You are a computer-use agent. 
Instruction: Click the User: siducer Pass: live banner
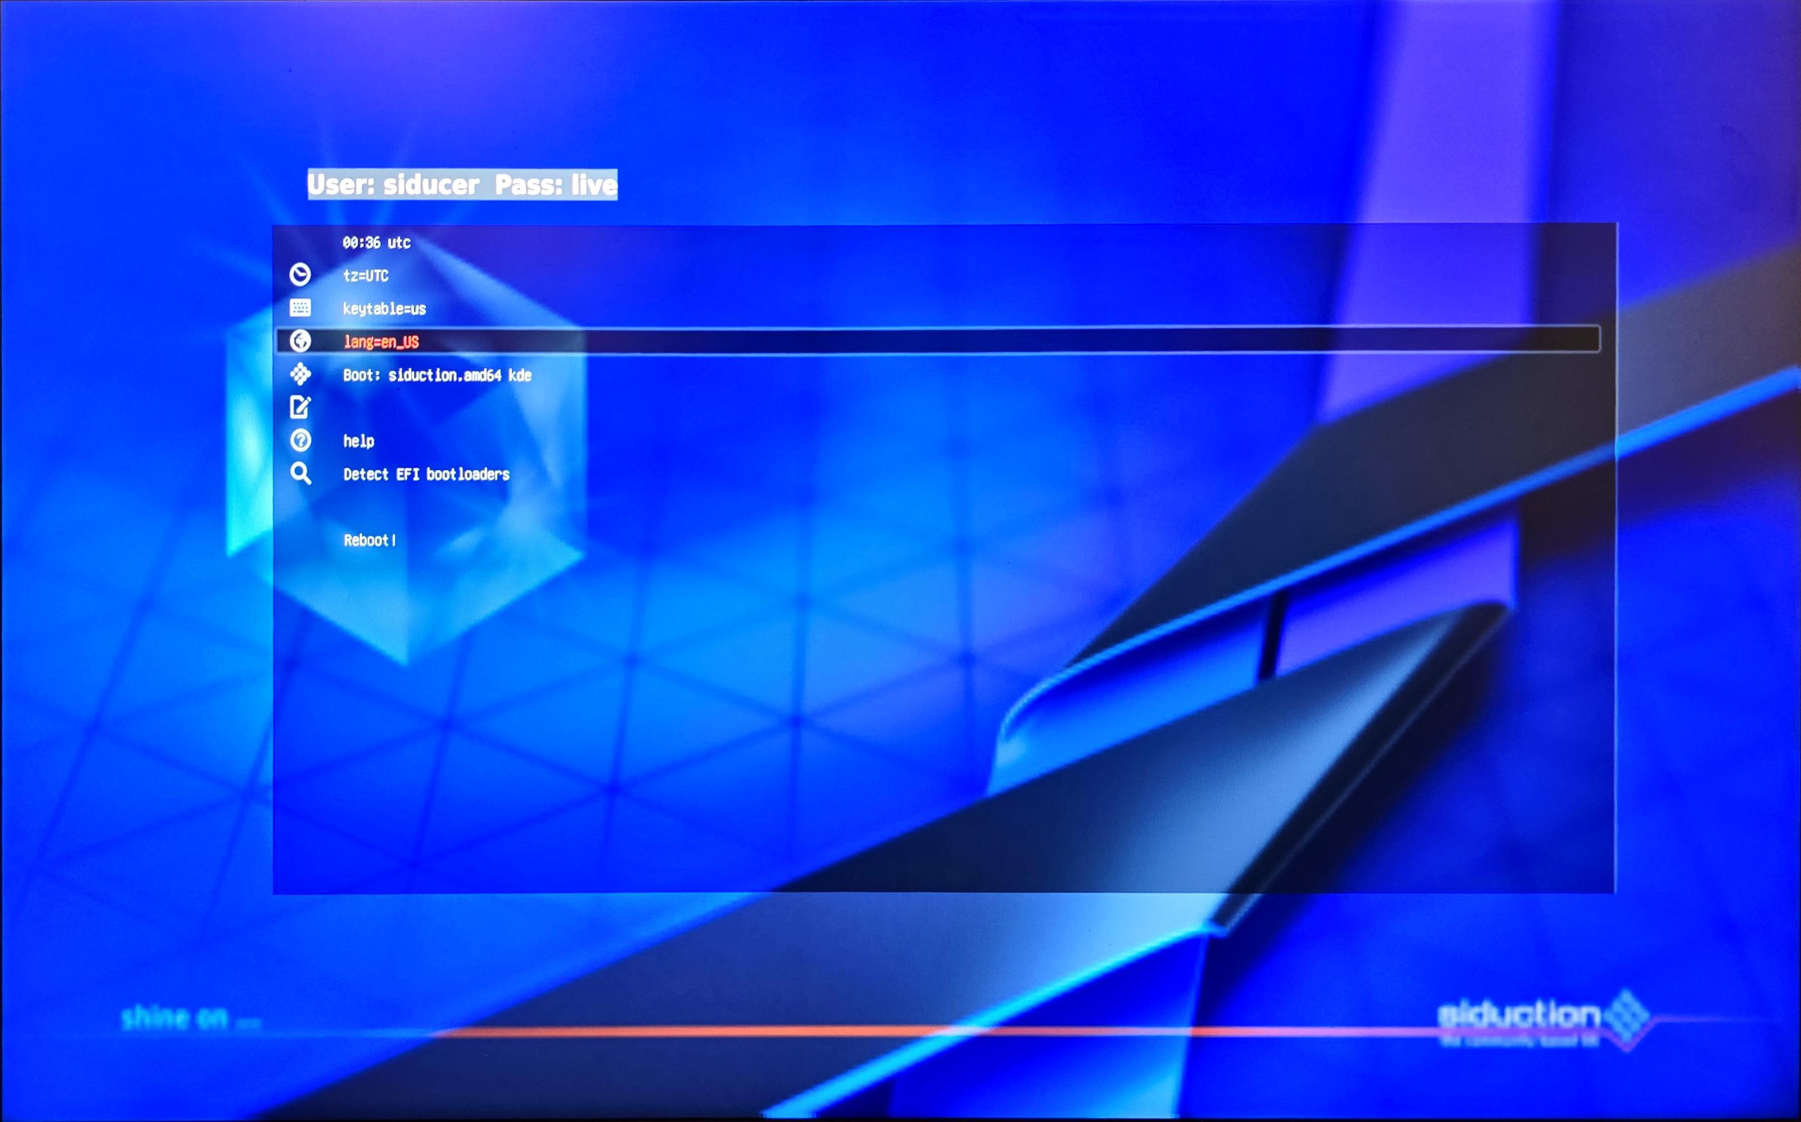pyautogui.click(x=463, y=184)
